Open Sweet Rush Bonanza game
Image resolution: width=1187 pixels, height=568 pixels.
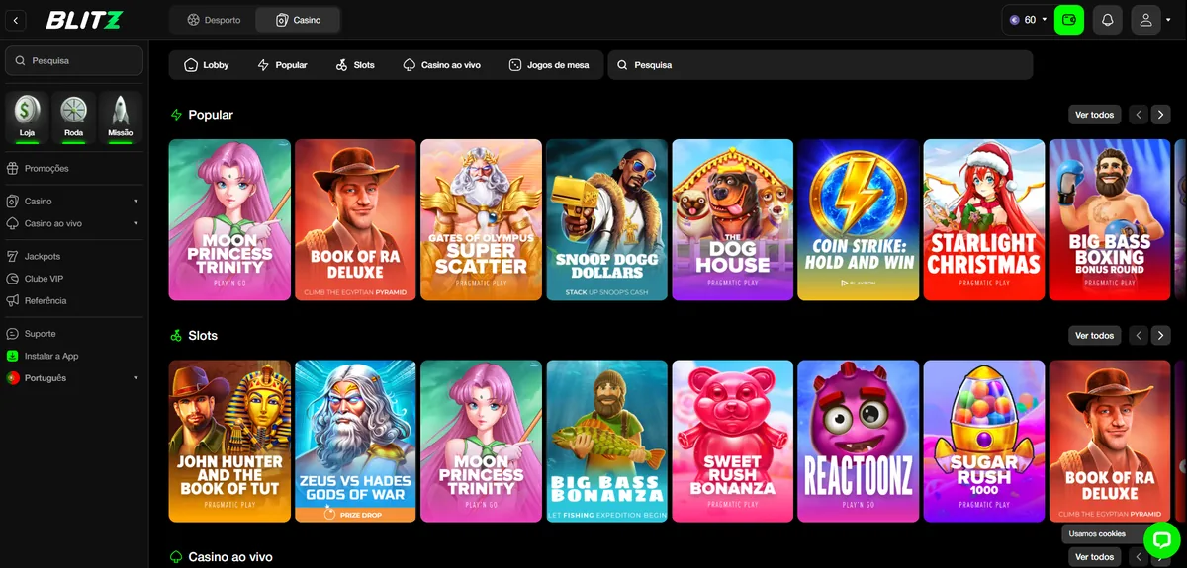click(732, 441)
